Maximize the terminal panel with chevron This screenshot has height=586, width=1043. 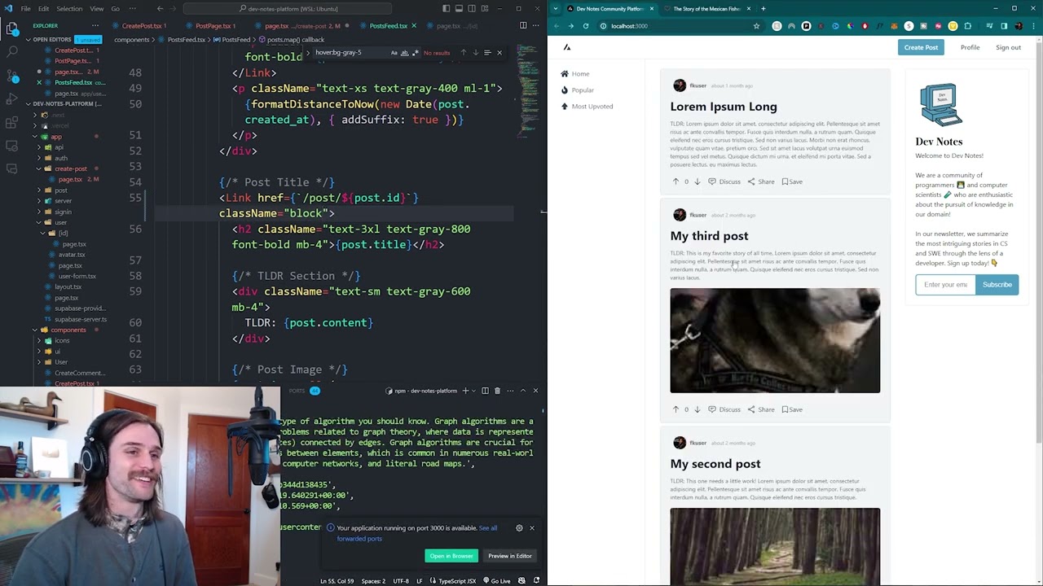[523, 391]
